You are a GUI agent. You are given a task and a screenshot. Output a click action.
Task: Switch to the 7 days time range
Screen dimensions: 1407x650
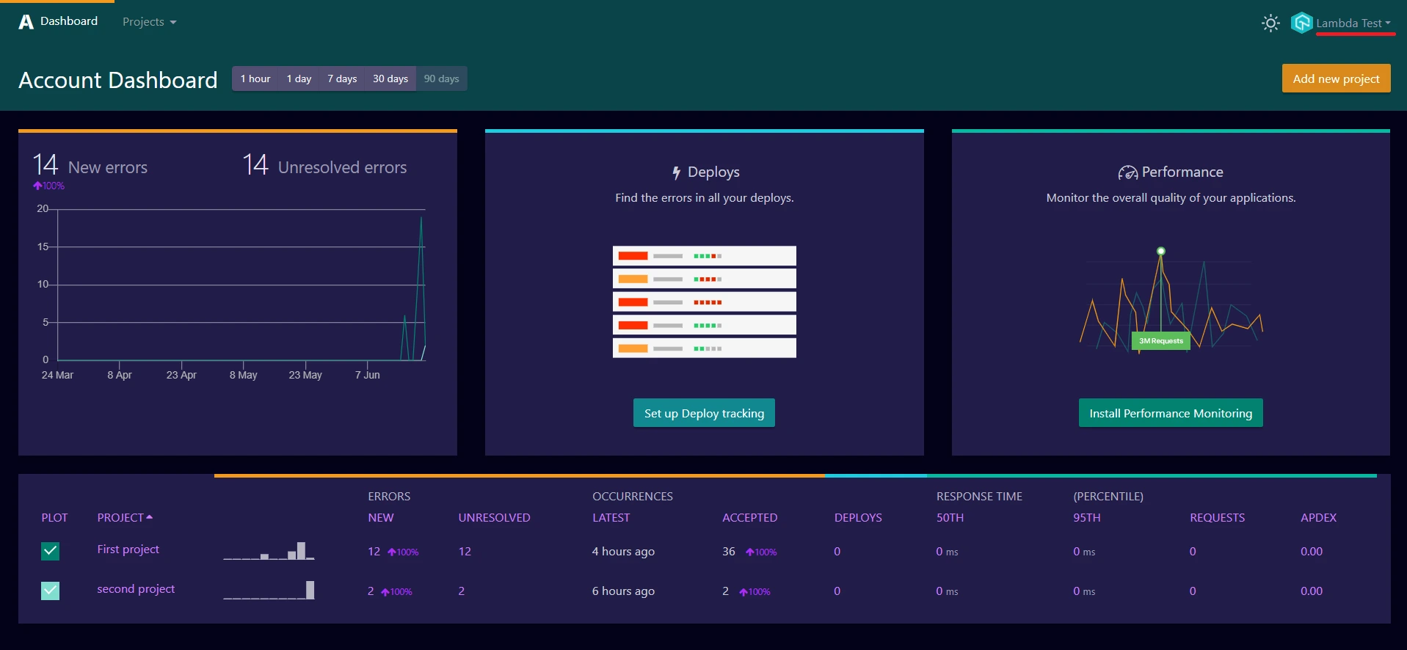click(342, 78)
